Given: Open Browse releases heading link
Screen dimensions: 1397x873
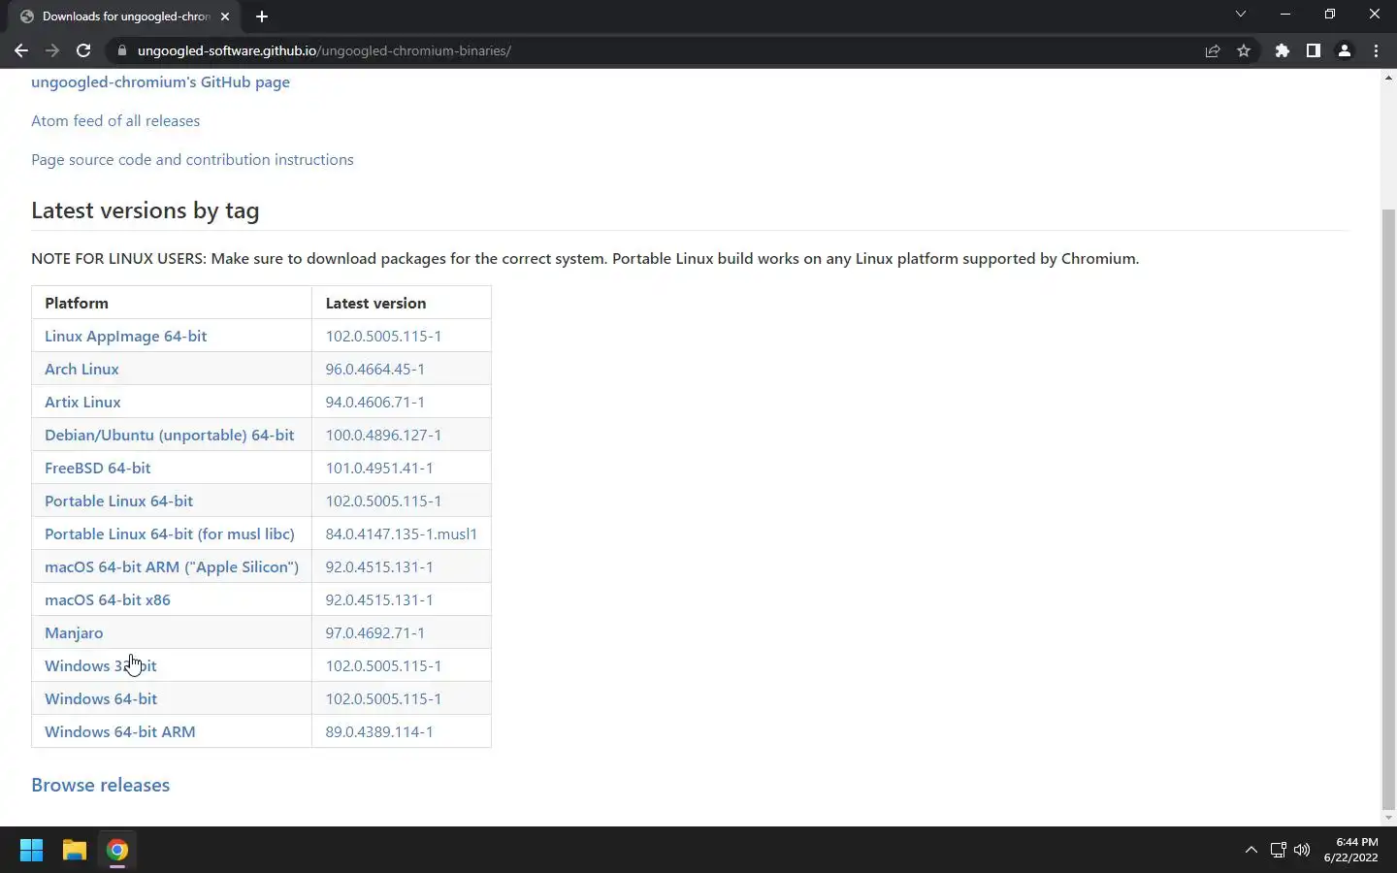Looking at the screenshot, I should point(100,785).
